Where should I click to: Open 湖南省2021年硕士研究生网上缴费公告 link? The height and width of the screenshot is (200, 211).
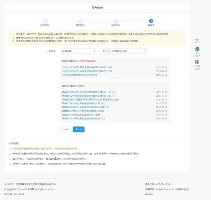tap(85, 107)
